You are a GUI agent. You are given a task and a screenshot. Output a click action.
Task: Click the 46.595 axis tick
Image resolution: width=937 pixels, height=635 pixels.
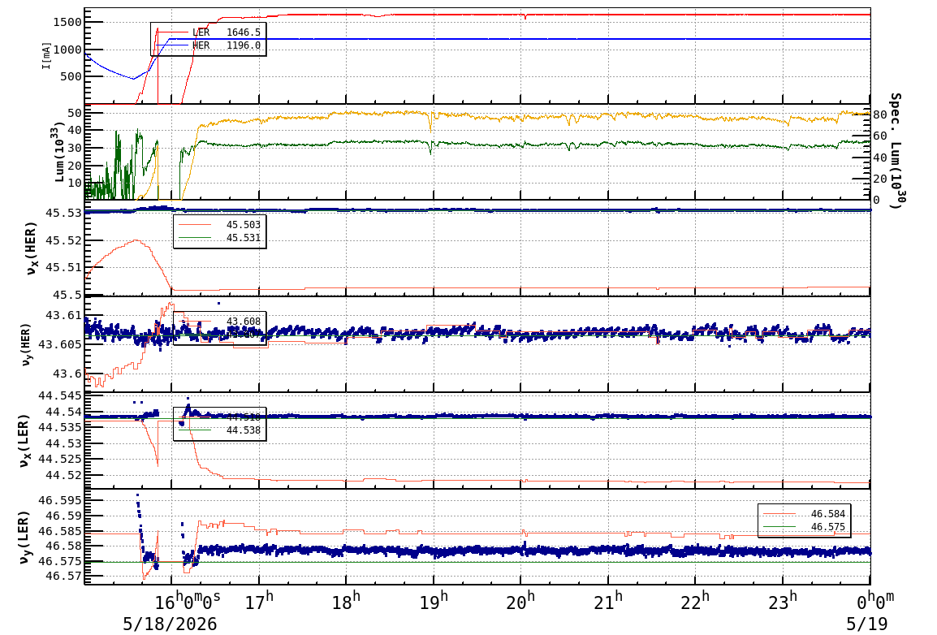(60, 500)
